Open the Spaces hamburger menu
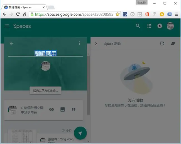This screenshot has height=144, width=181. click(7, 26)
